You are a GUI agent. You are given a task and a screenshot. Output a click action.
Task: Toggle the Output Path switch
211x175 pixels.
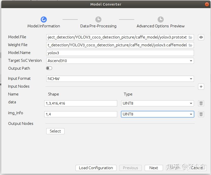tap(49, 68)
